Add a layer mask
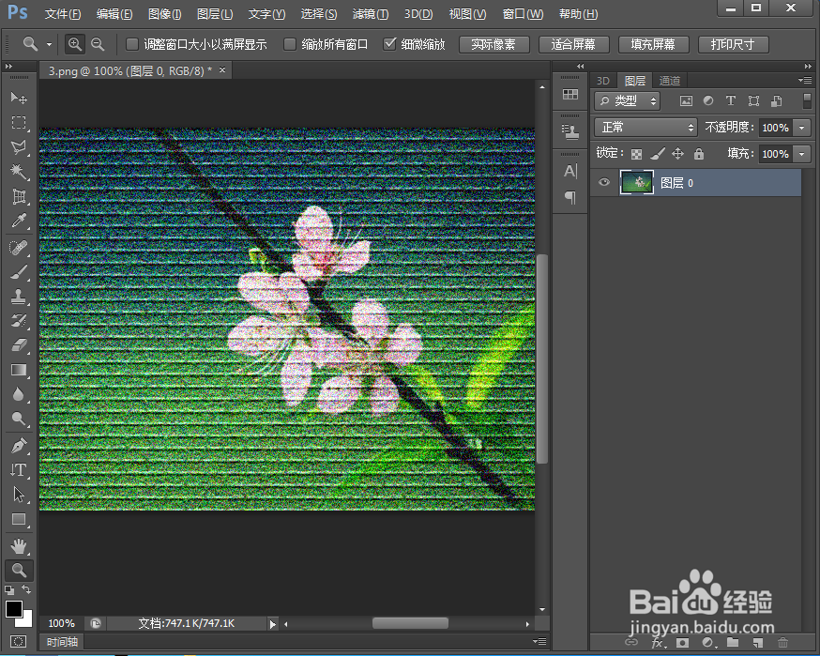The height and width of the screenshot is (656, 820). pyautogui.click(x=682, y=643)
